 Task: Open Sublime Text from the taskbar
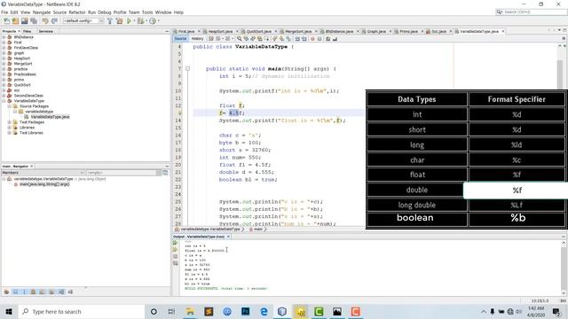209,311
